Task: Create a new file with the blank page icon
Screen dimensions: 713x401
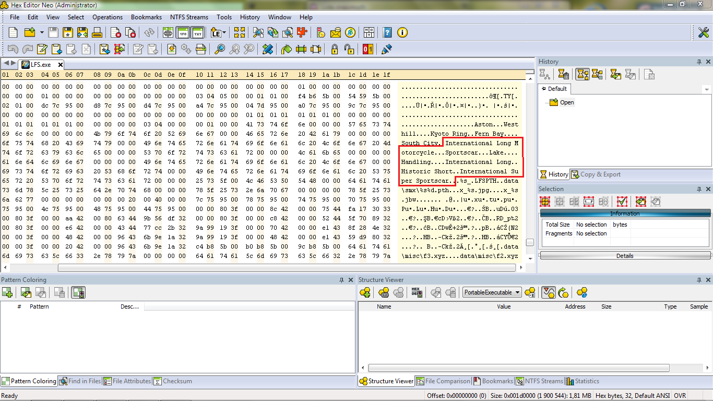Action: click(13, 32)
